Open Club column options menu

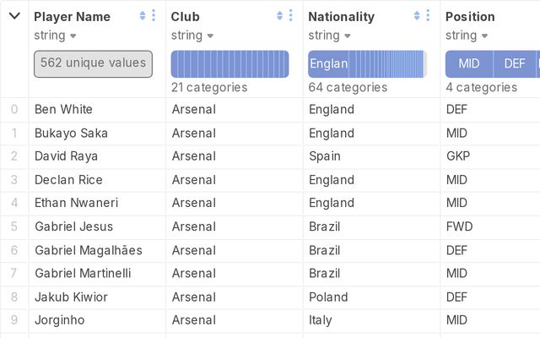click(290, 16)
